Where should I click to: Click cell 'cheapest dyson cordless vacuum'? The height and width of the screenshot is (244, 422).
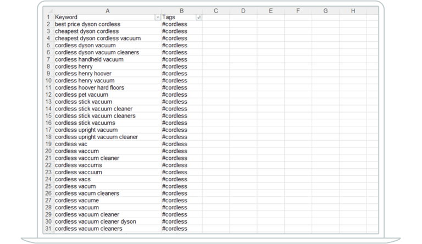107,38
